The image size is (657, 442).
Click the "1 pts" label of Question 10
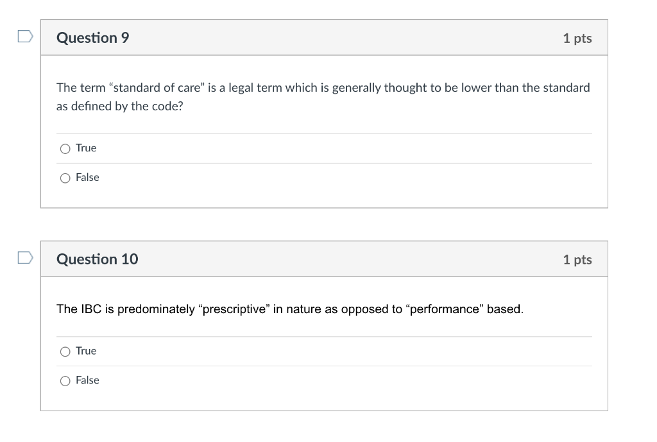pyautogui.click(x=577, y=259)
